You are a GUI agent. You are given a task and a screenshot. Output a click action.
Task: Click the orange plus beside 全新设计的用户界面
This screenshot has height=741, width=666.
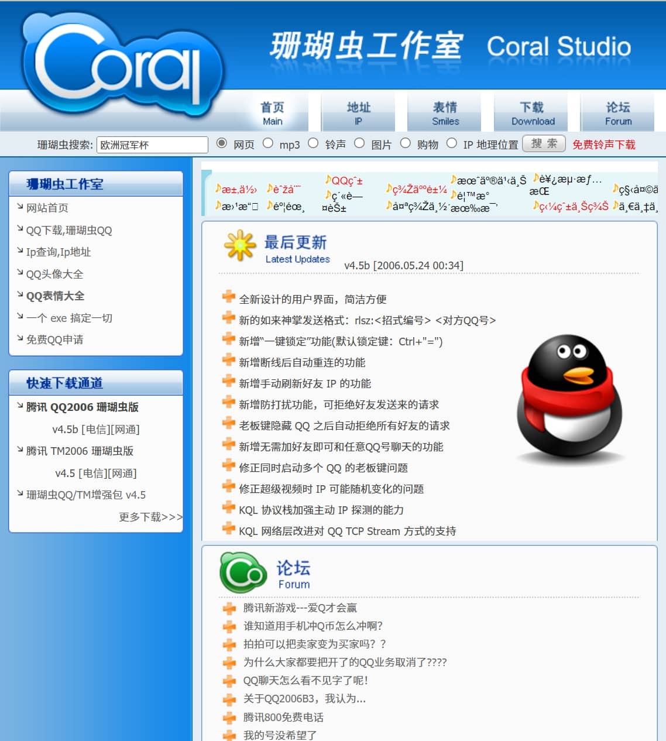point(229,297)
